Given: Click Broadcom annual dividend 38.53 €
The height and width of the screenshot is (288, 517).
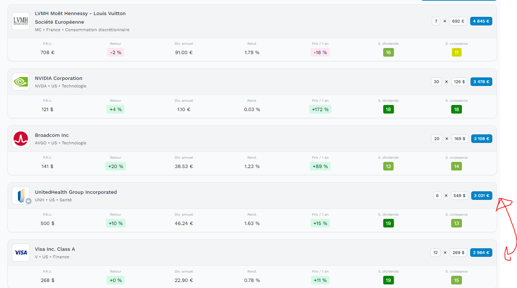Looking at the screenshot, I should point(184,166).
